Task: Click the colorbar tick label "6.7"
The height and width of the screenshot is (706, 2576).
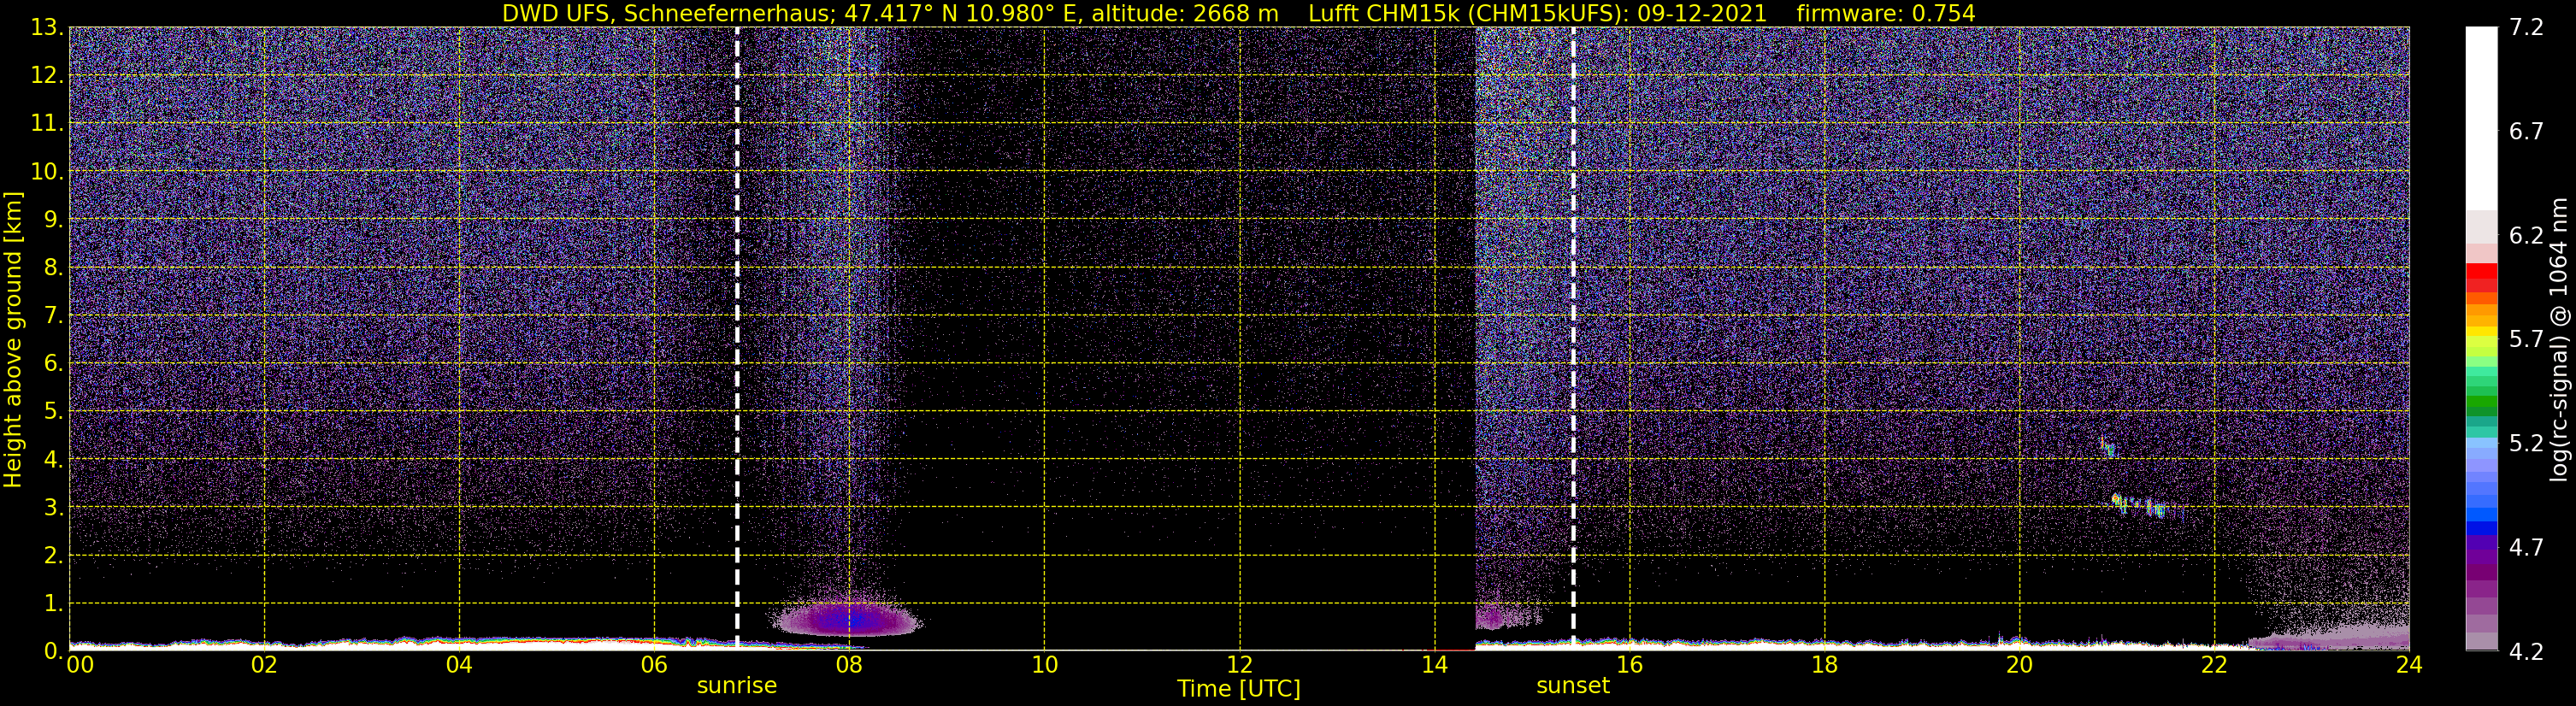Action: coord(2526,131)
